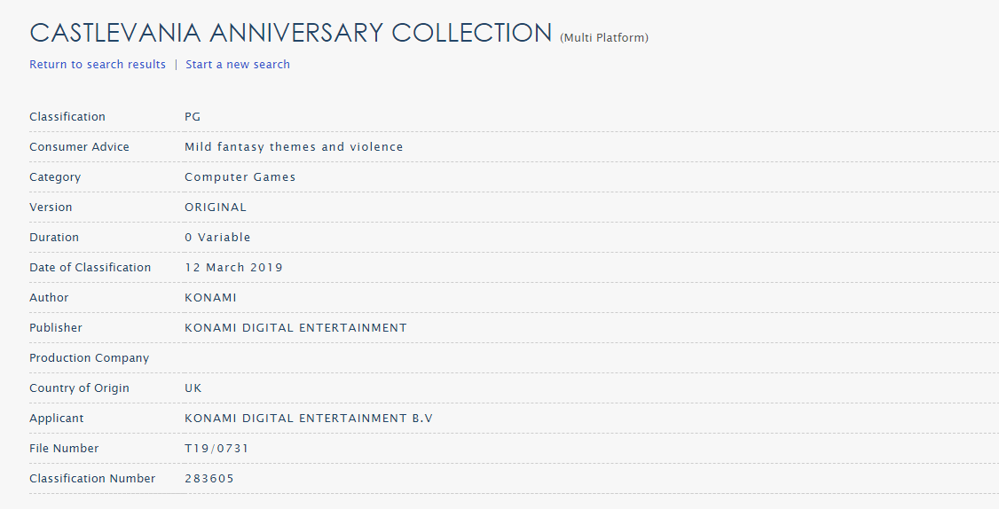
Task: Click the 'Date of Classification' field label
Action: pyautogui.click(x=90, y=268)
